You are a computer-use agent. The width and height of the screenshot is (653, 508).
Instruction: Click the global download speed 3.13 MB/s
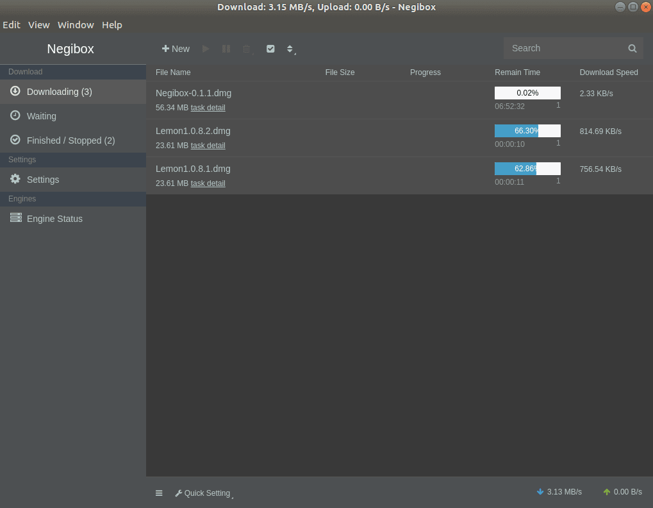(x=565, y=492)
